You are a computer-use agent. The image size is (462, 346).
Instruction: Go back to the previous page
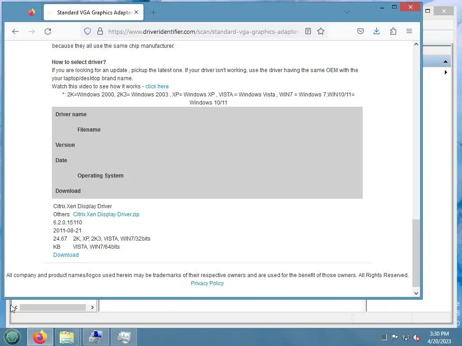point(15,31)
